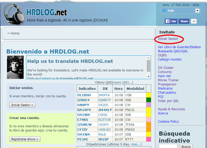Open callsign LY3IV
This screenshot has height=148, width=207.
82,130
